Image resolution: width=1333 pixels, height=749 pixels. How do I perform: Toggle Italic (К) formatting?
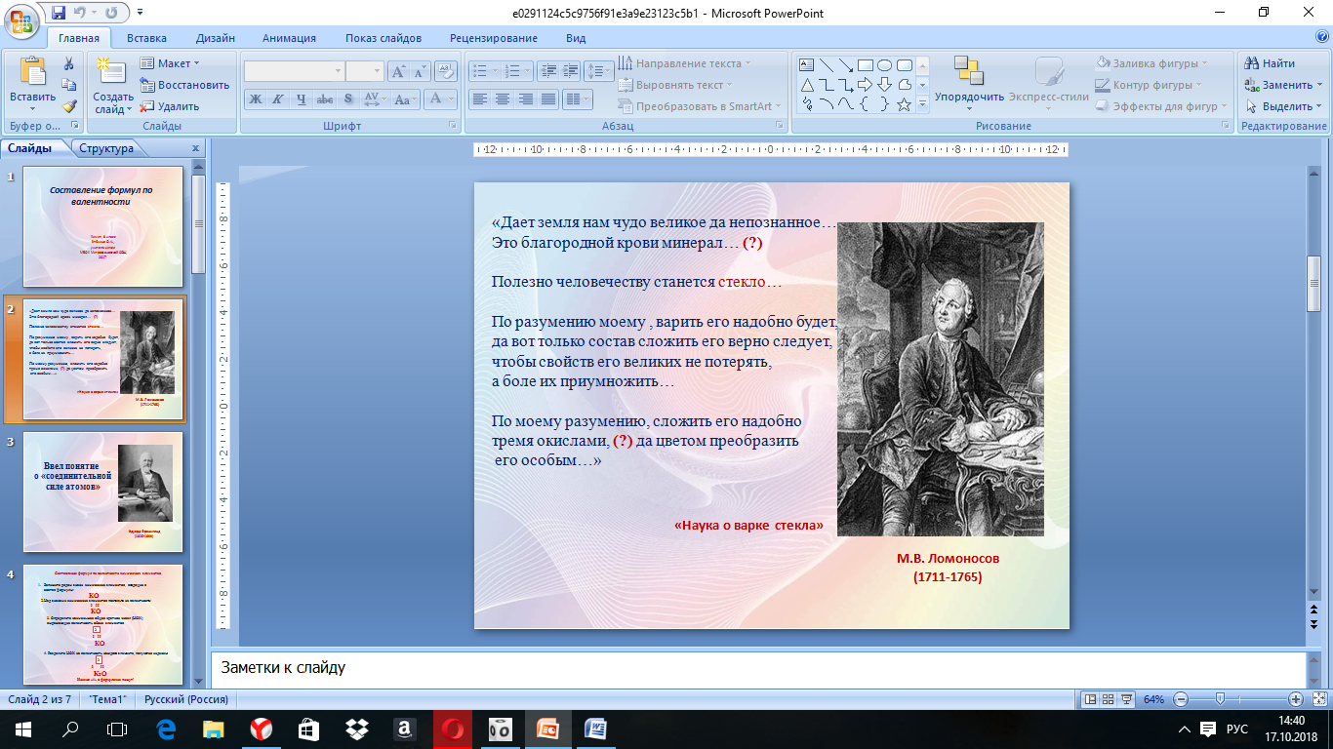point(277,99)
